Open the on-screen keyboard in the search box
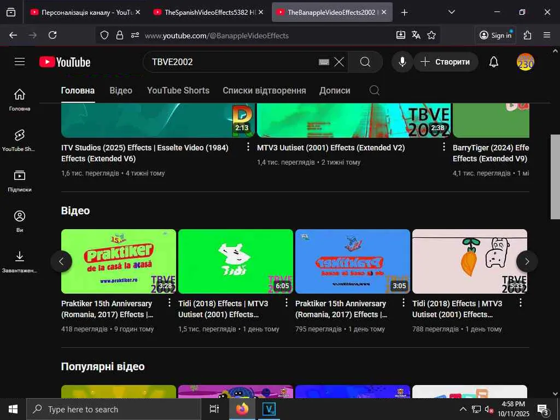This screenshot has width=560, height=420. (324, 62)
